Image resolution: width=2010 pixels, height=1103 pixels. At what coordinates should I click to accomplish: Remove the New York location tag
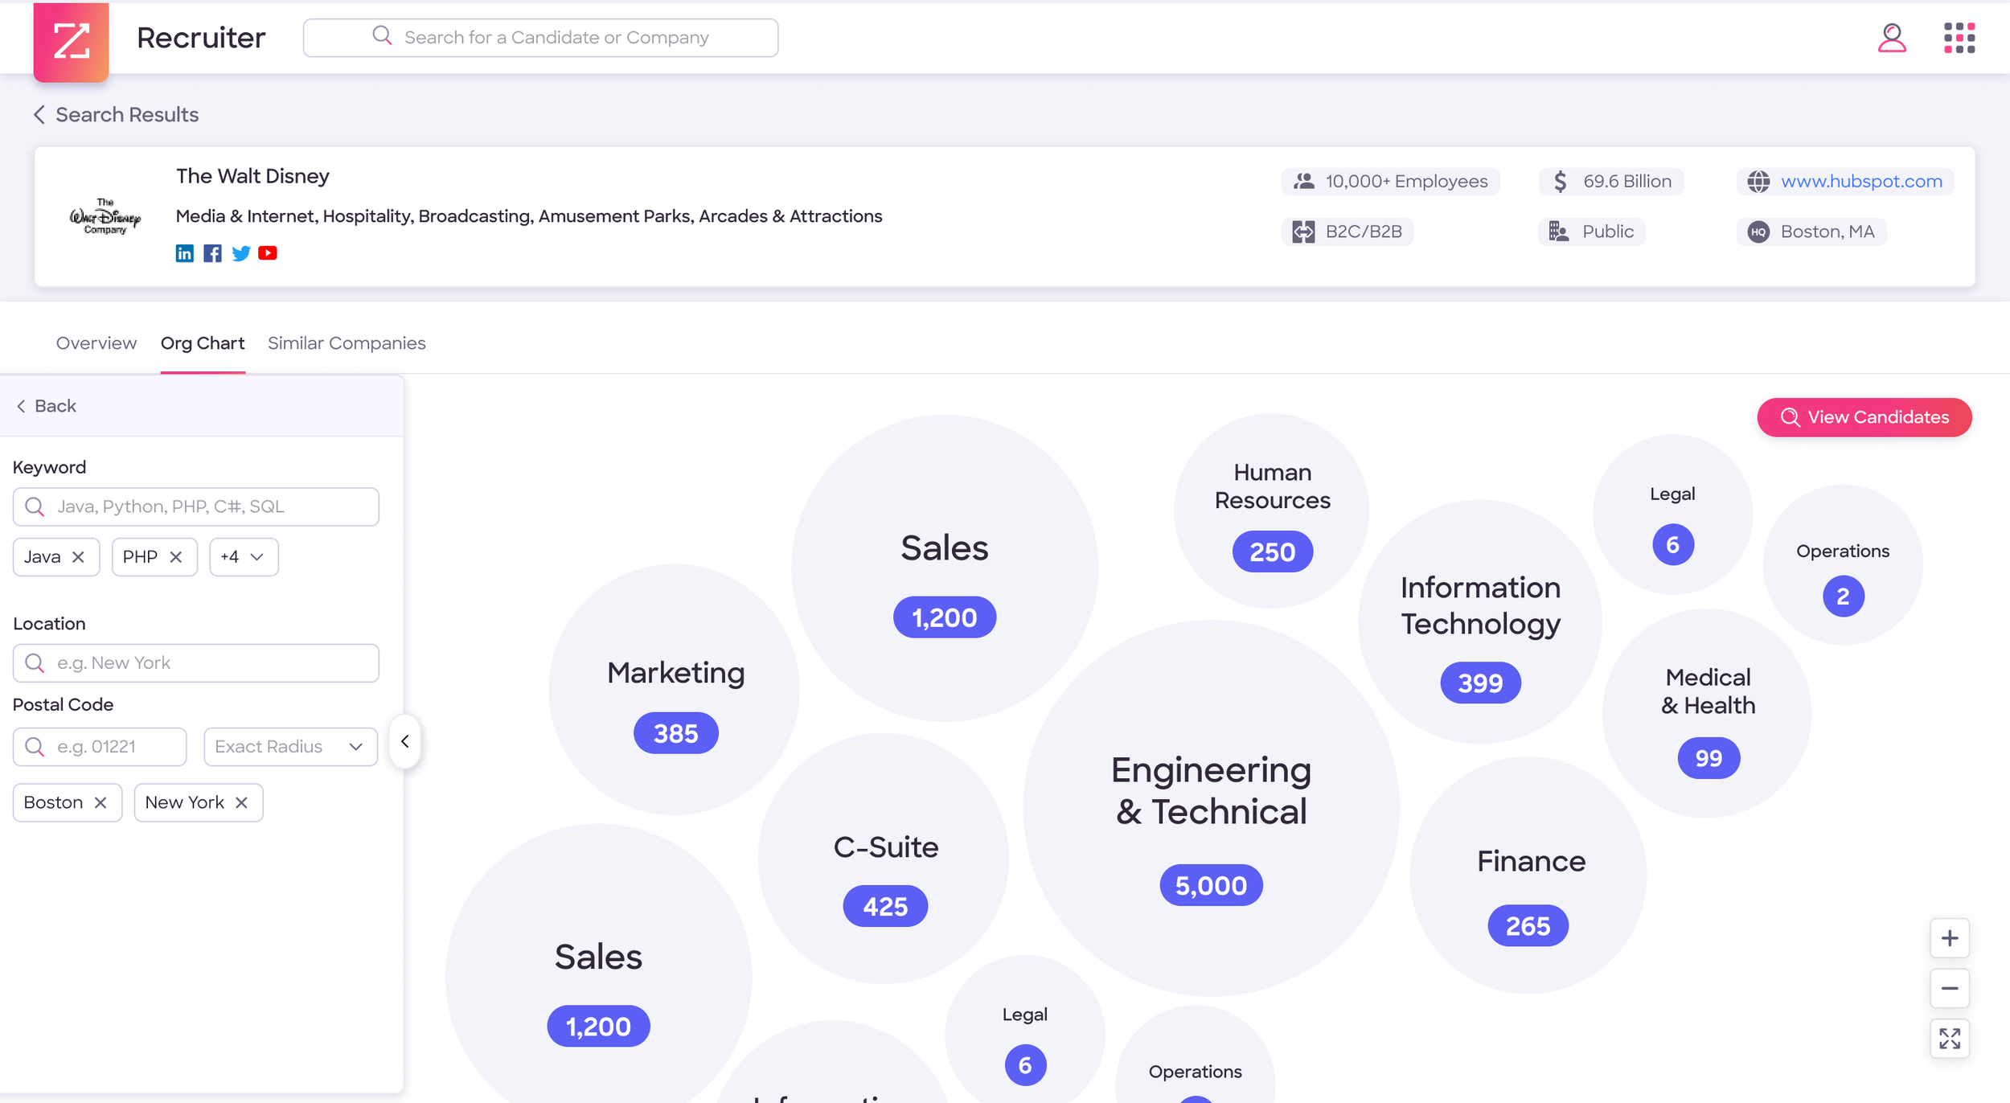(241, 802)
